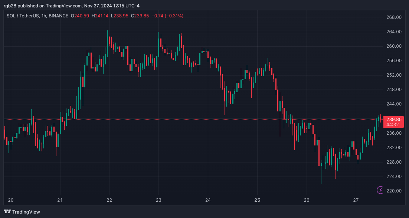
Task: Click the 220.00 price axis label
Action: [394, 191]
